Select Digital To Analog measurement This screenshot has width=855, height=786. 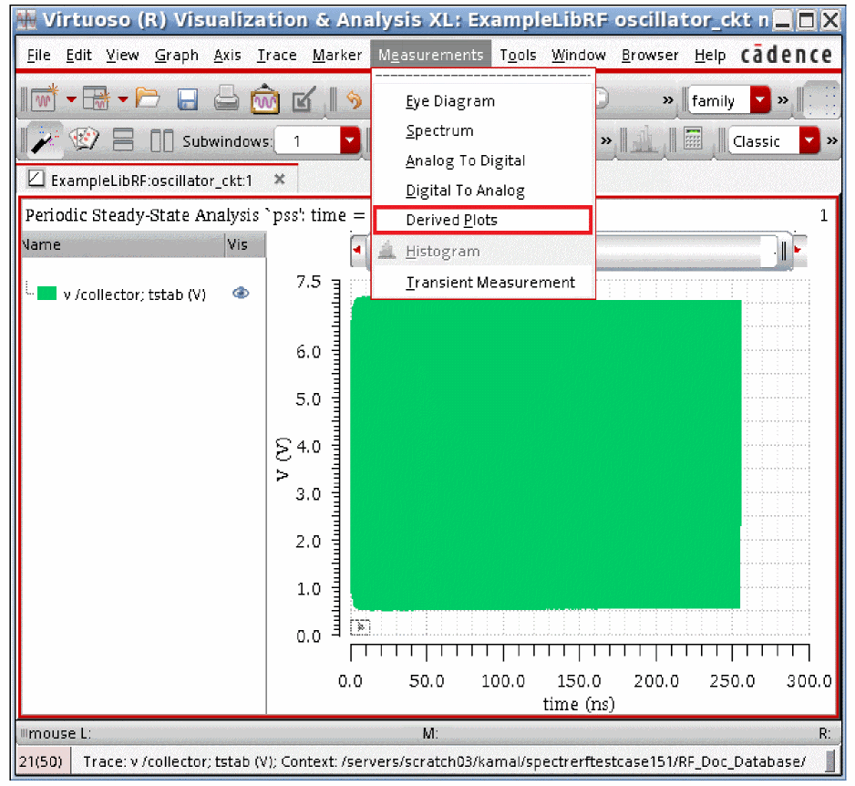[x=483, y=191]
